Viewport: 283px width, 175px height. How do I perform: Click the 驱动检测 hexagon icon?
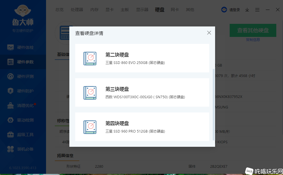[x=10, y=120]
